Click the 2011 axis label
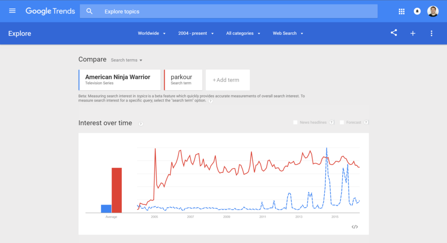 tap(262, 217)
